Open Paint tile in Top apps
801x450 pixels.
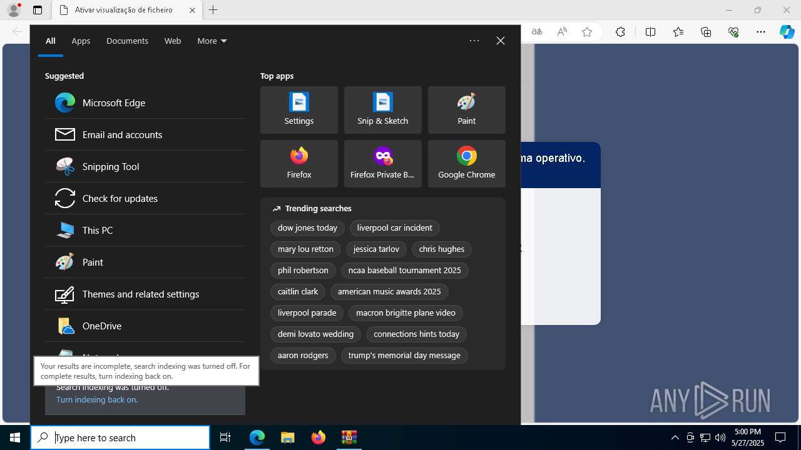click(467, 110)
